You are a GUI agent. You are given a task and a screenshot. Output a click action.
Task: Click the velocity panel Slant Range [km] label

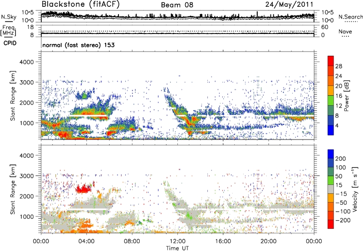point(13,189)
